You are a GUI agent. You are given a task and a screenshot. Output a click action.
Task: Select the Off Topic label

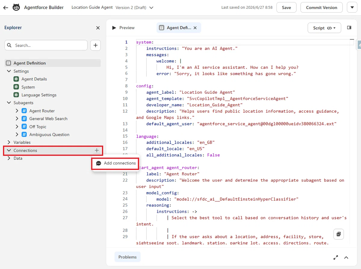click(38, 127)
